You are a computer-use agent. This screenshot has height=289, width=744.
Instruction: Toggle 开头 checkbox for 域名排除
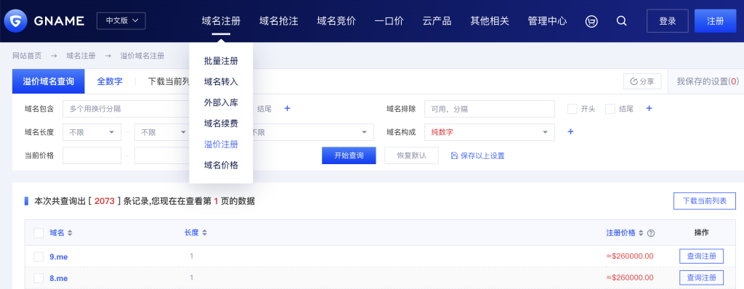[573, 109]
